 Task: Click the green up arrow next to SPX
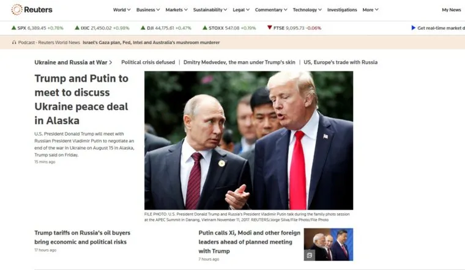(x=13, y=28)
